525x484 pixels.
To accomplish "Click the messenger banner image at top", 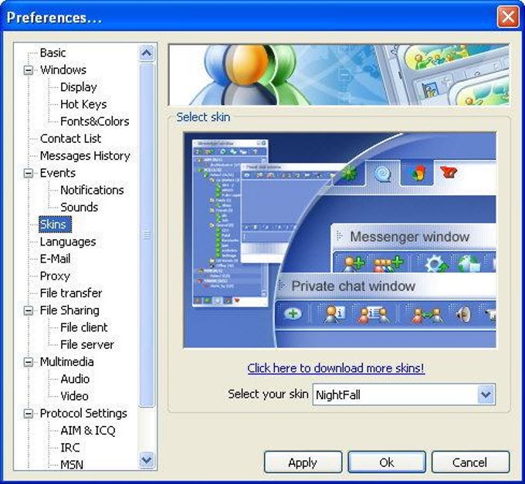I will point(339,75).
